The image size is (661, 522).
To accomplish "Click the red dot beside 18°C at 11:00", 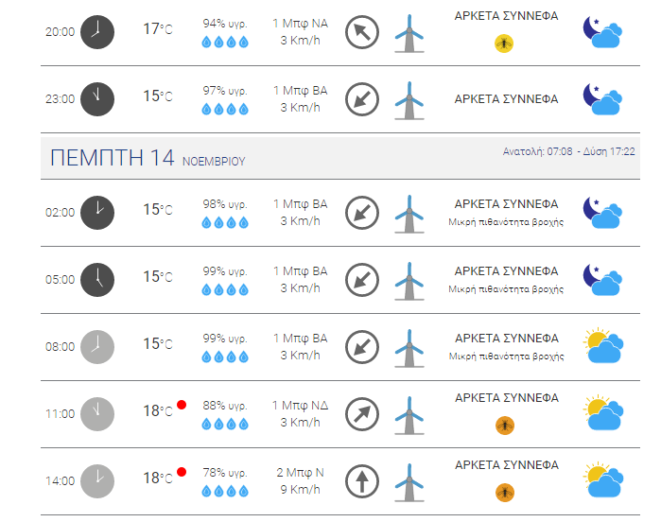I will (182, 405).
